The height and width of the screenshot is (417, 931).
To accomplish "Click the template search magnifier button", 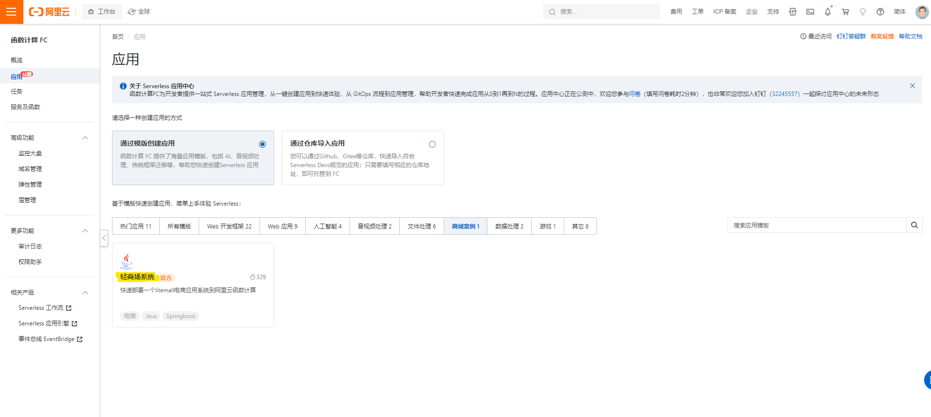I will 914,226.
